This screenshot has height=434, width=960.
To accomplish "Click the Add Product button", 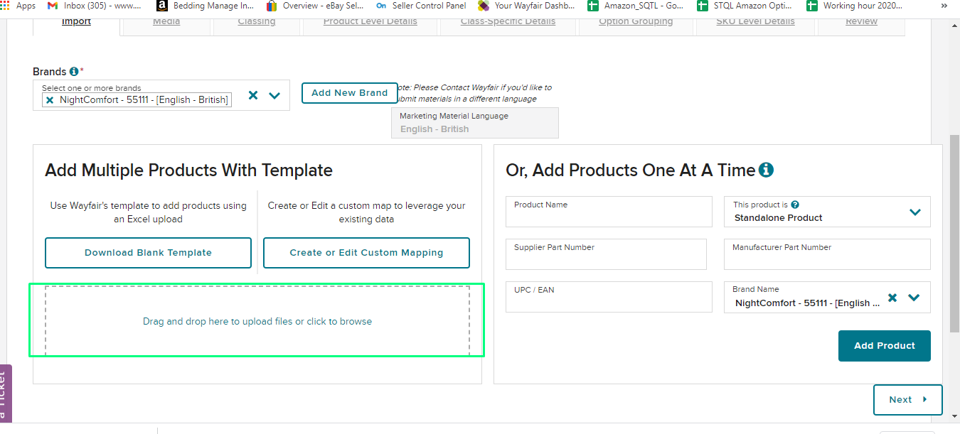I will click(x=885, y=346).
